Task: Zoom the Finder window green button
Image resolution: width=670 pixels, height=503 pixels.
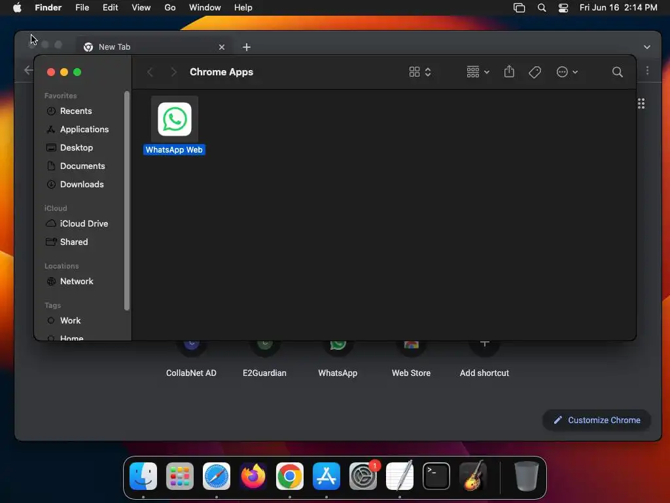Action: coord(77,72)
